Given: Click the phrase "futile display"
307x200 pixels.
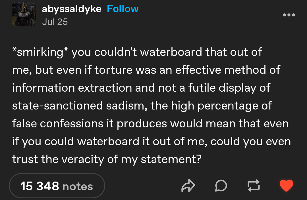Looking at the screenshot, I should pos(222,88).
